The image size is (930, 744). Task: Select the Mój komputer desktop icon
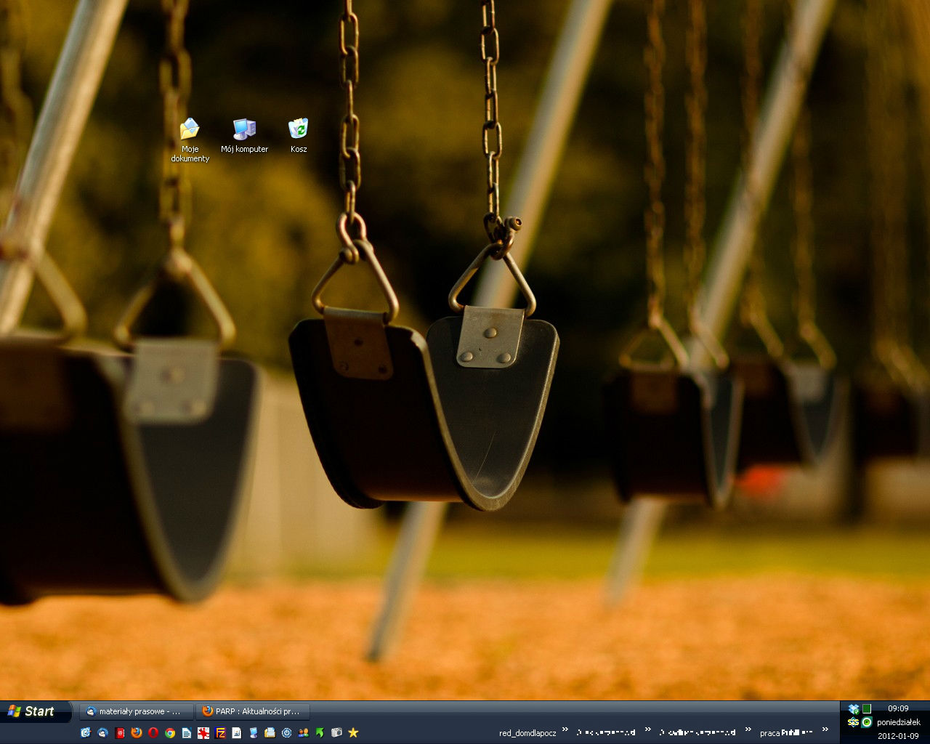(x=244, y=130)
